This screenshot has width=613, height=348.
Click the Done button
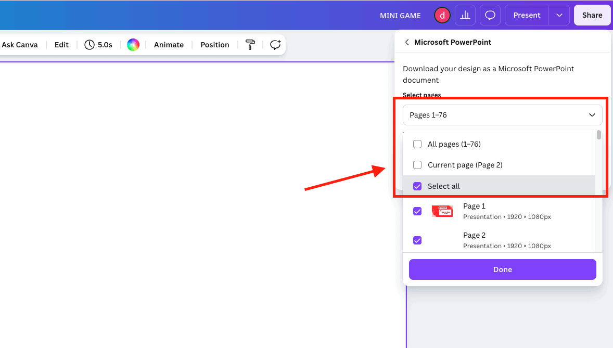click(502, 269)
